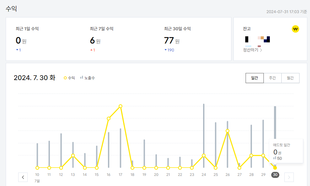310x186 pixels.
Task: Select revenue point for day 13
Action: click(73, 155)
